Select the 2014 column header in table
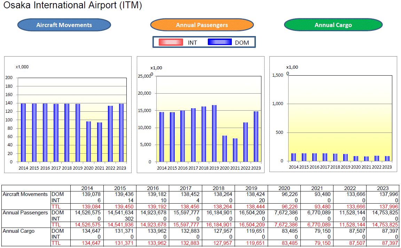The width and height of the screenshot is (401, 248). point(87,188)
